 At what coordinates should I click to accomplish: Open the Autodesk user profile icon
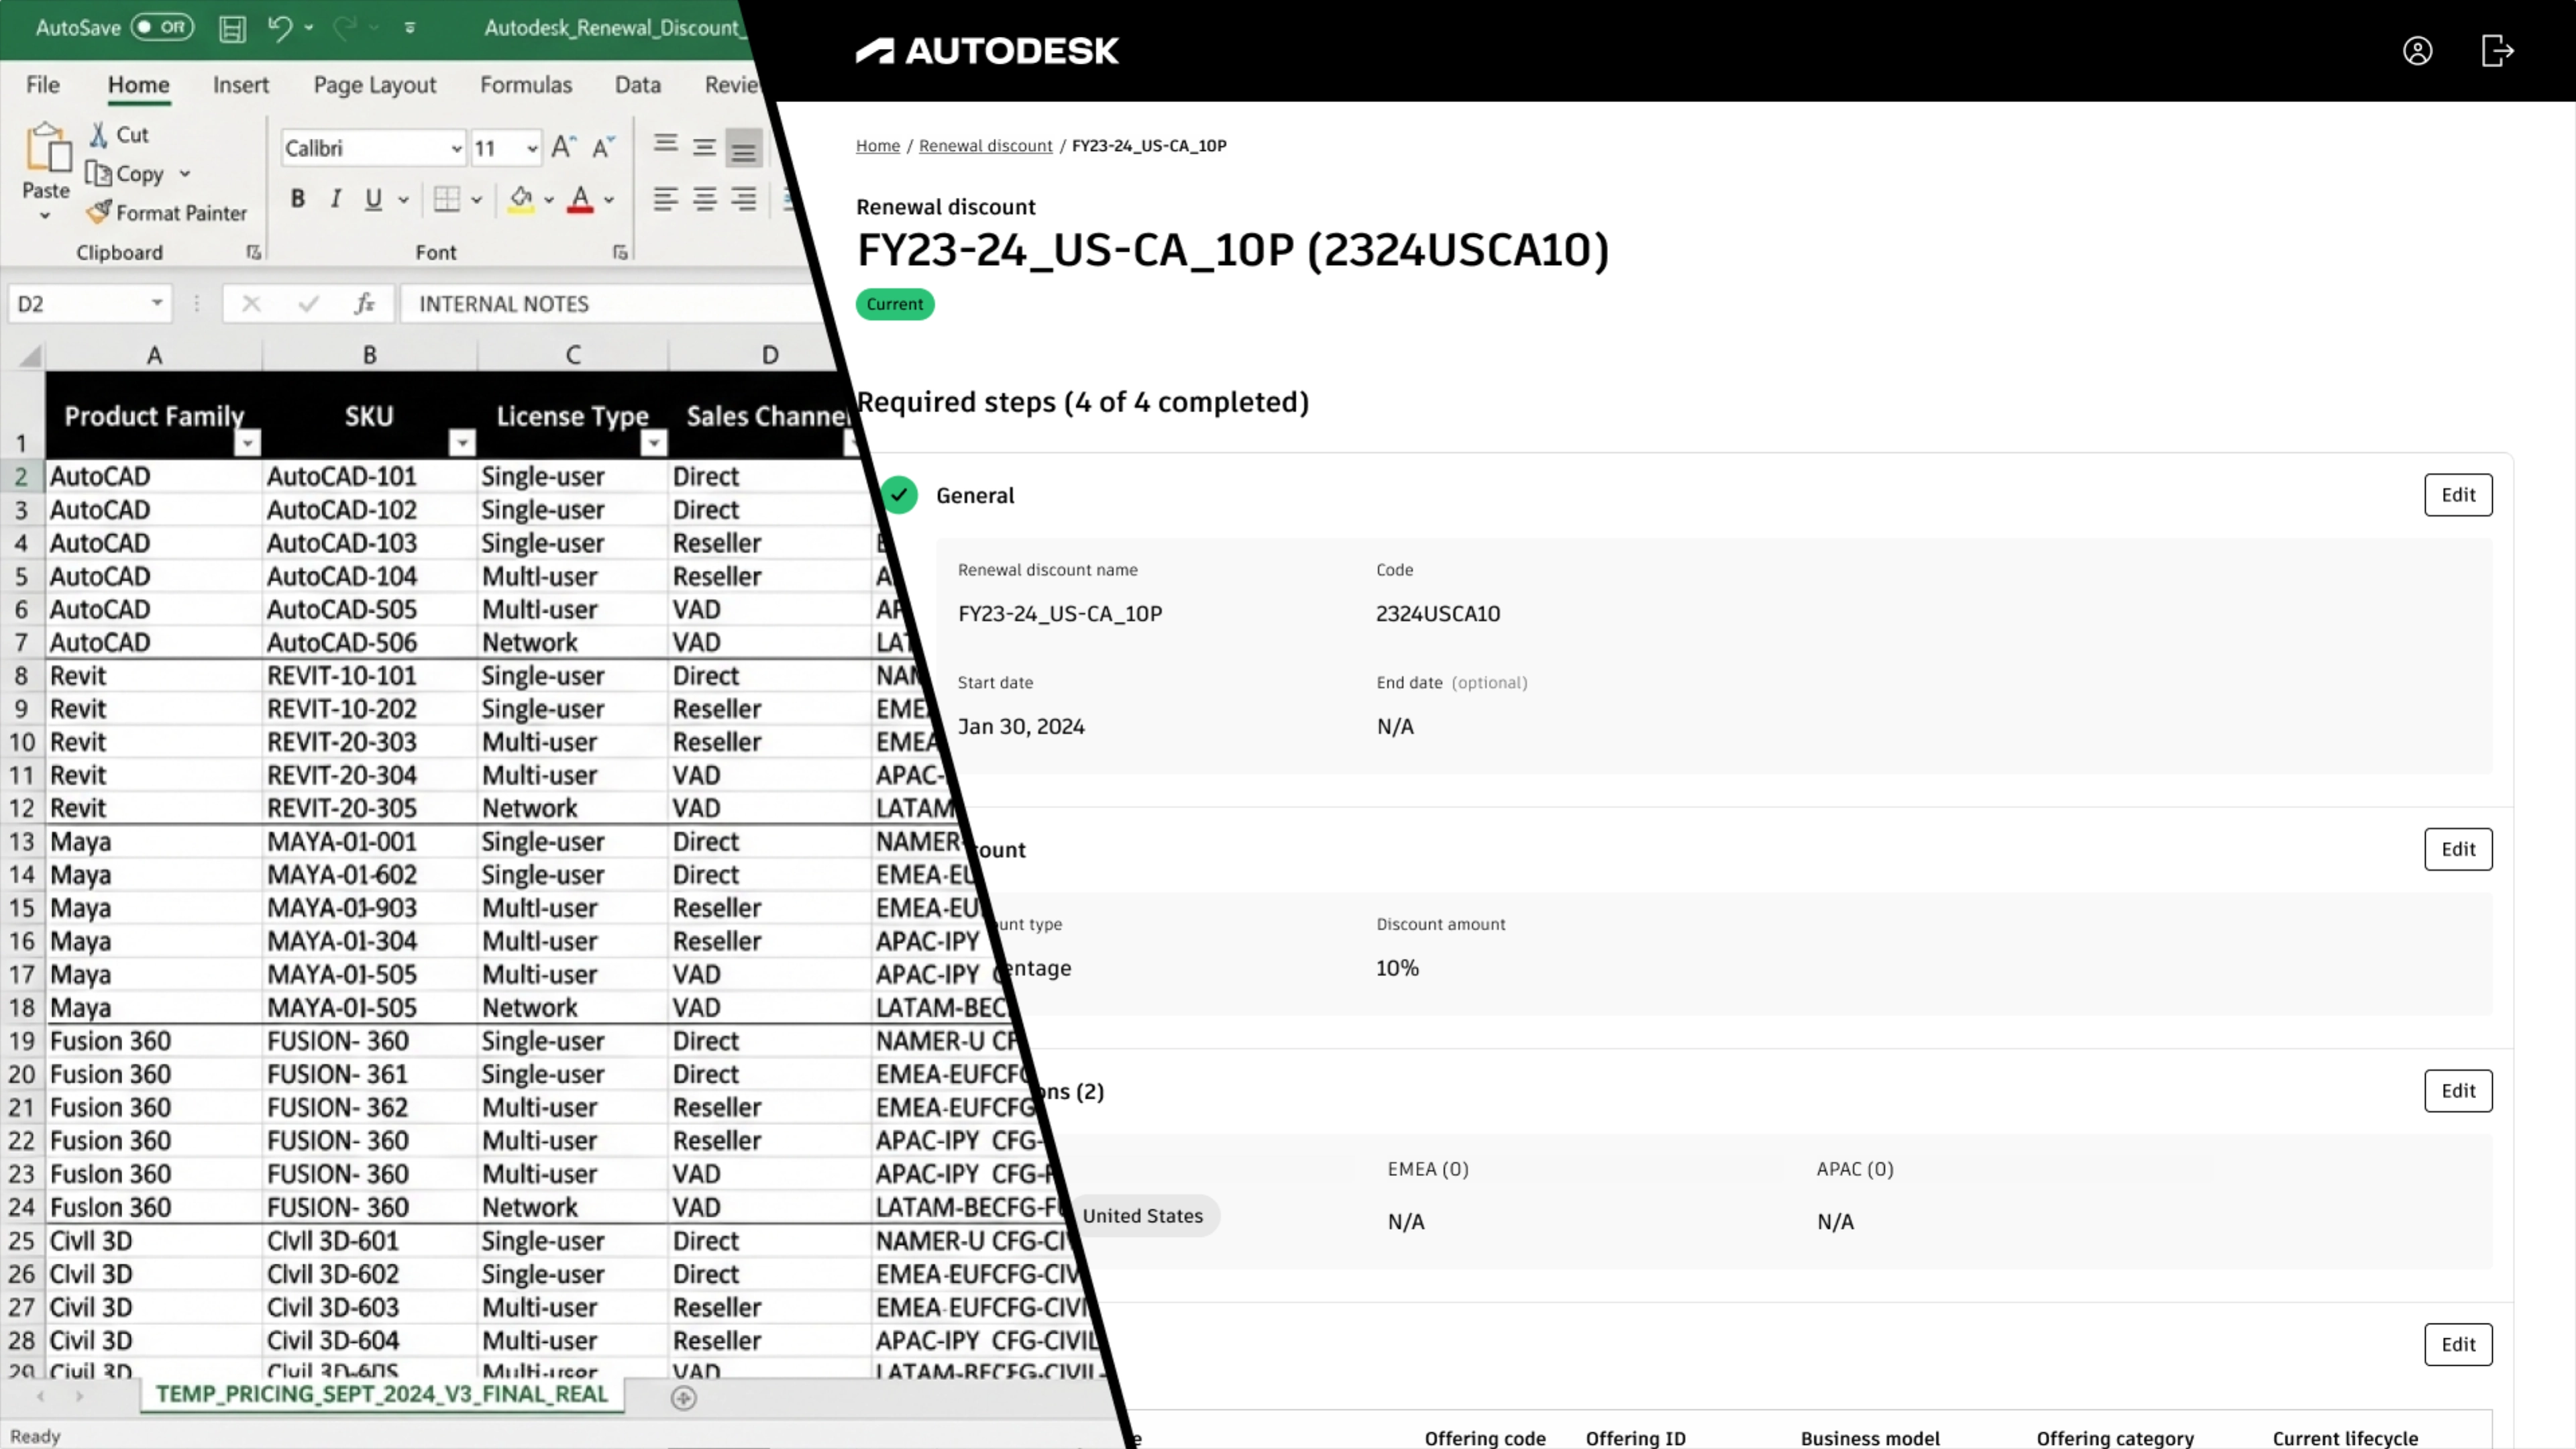pyautogui.click(x=2417, y=51)
